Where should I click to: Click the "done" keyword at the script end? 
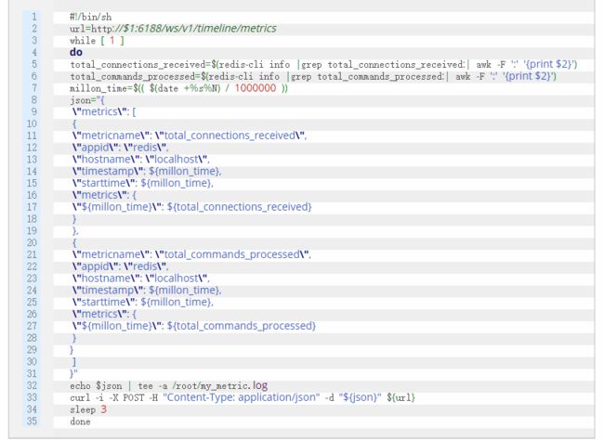tap(80, 422)
